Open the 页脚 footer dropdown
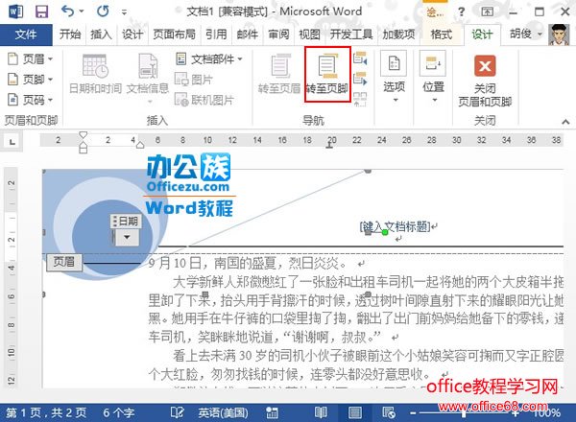 pos(30,79)
